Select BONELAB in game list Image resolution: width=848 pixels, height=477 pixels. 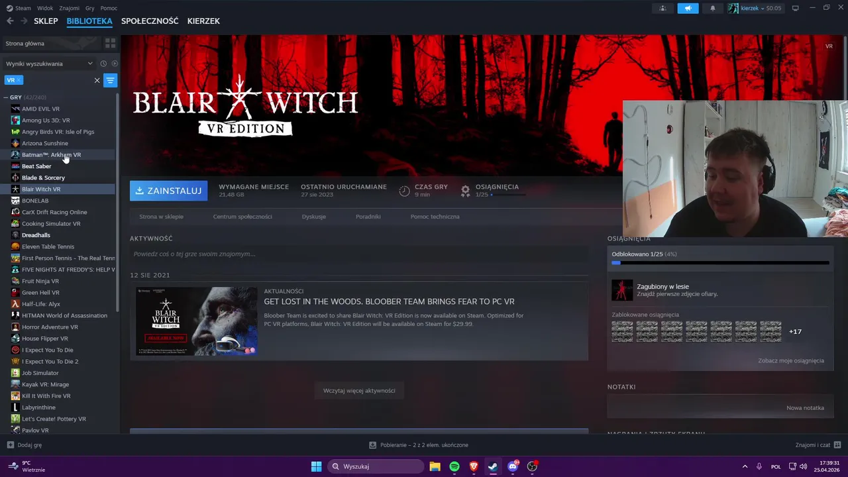tap(58, 201)
